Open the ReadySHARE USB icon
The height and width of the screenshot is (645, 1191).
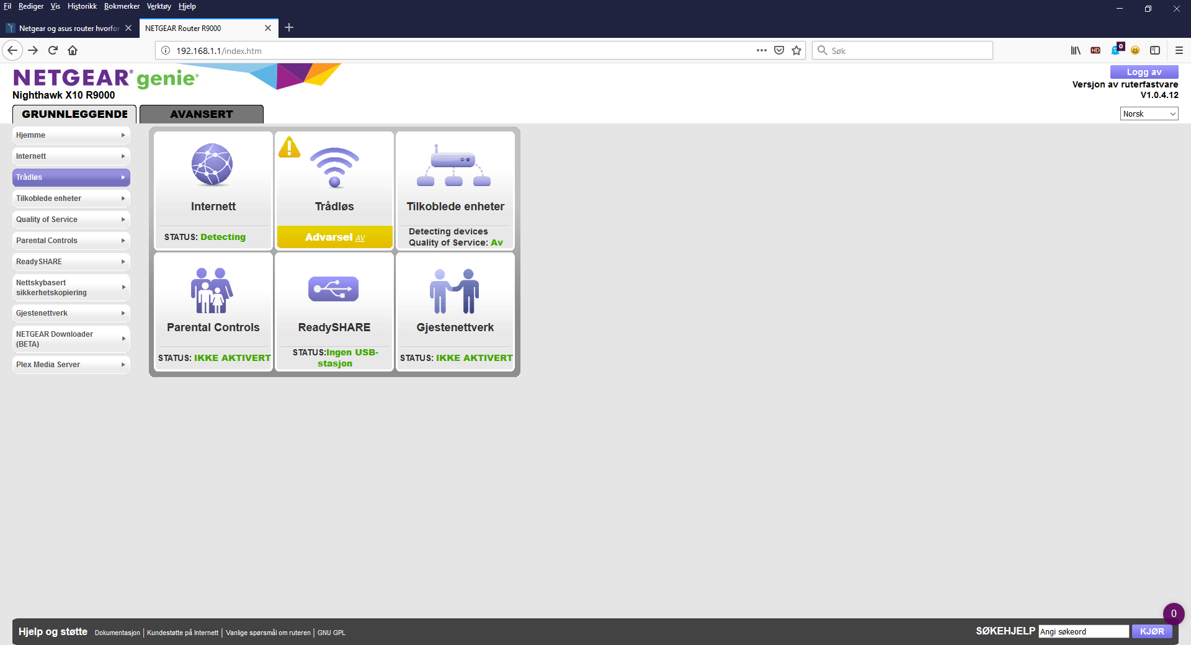click(334, 289)
